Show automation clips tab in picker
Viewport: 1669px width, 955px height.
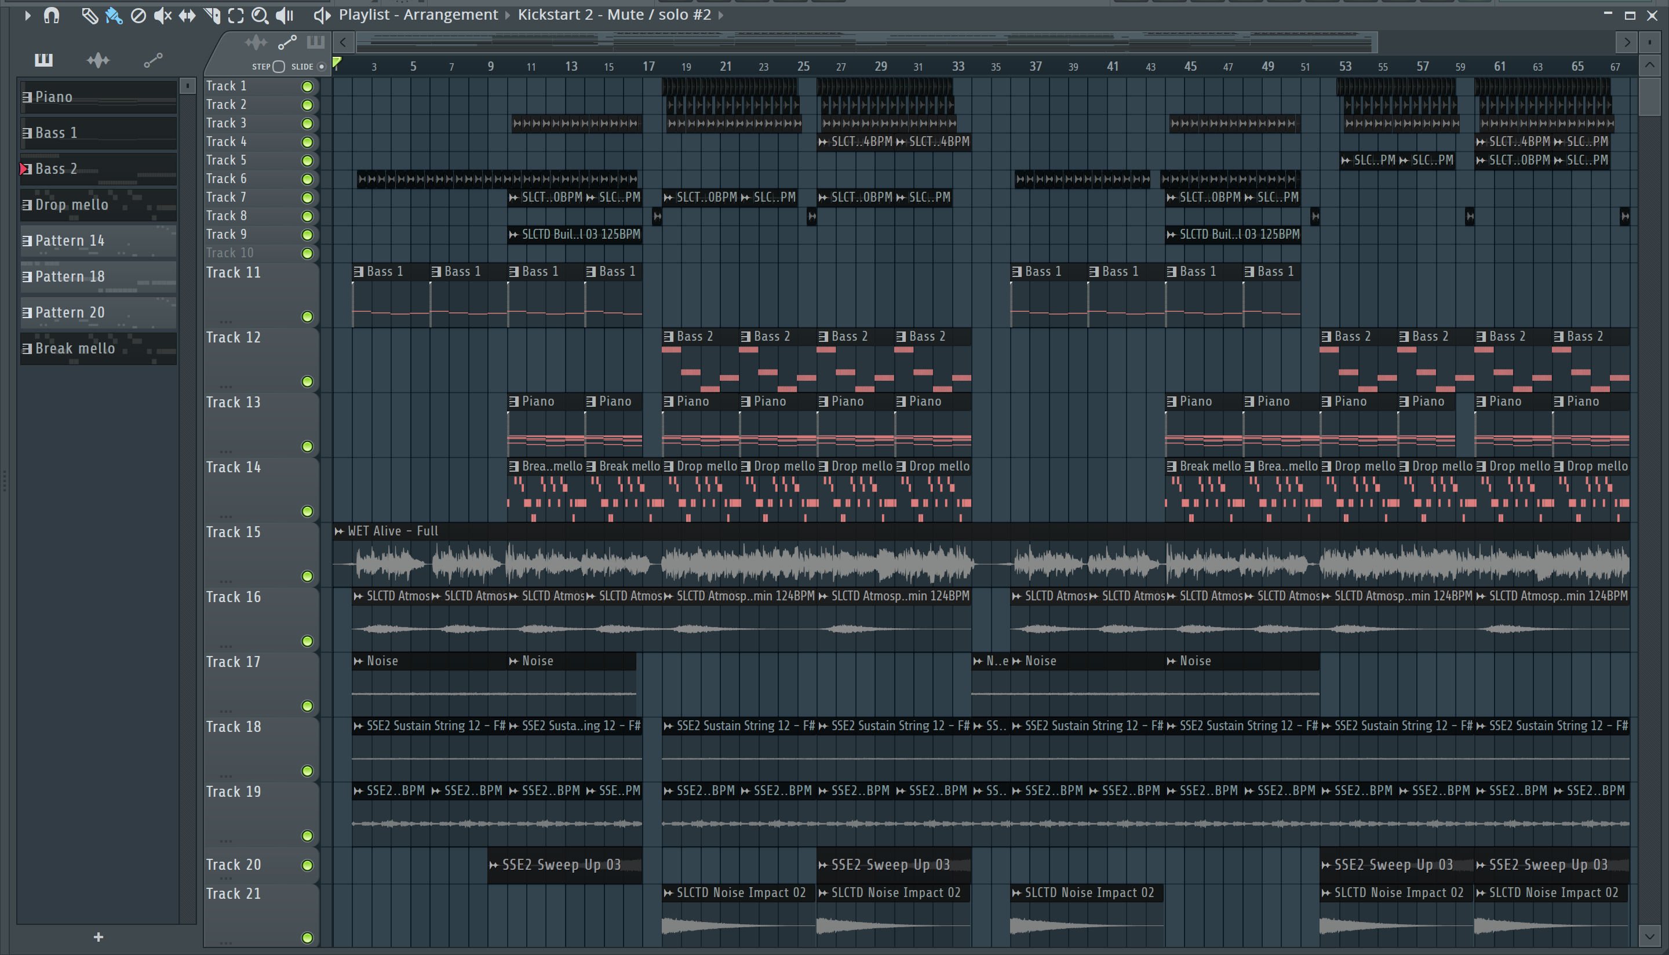coord(152,60)
